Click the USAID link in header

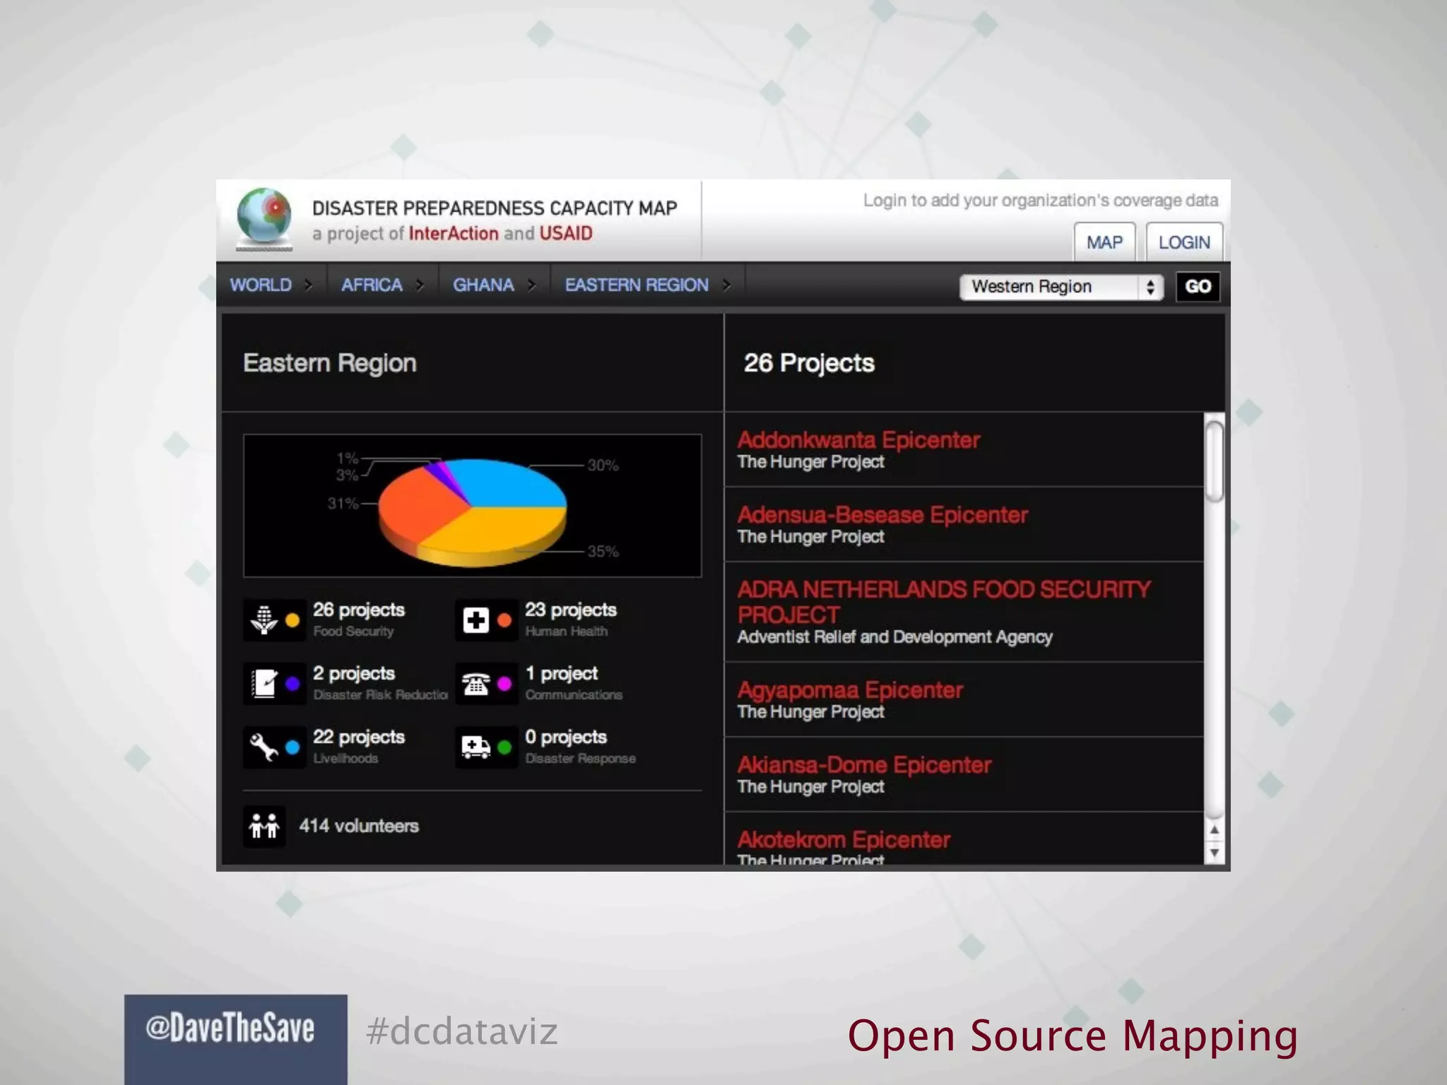(x=566, y=234)
